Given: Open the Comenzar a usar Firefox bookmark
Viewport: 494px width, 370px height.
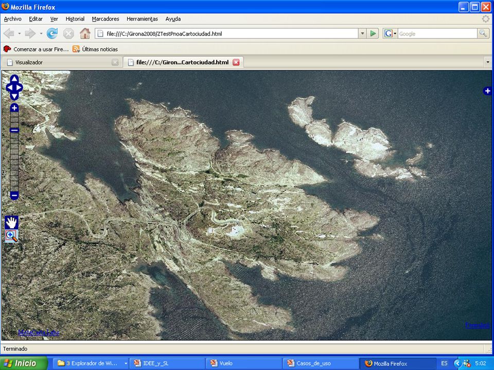Looking at the screenshot, I should (36, 49).
